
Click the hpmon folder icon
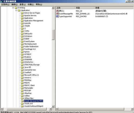point(22,52)
